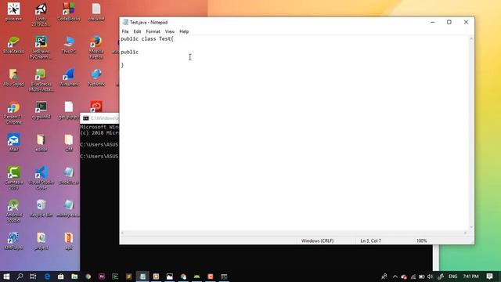Select the Network desktop icon

pos(96,78)
